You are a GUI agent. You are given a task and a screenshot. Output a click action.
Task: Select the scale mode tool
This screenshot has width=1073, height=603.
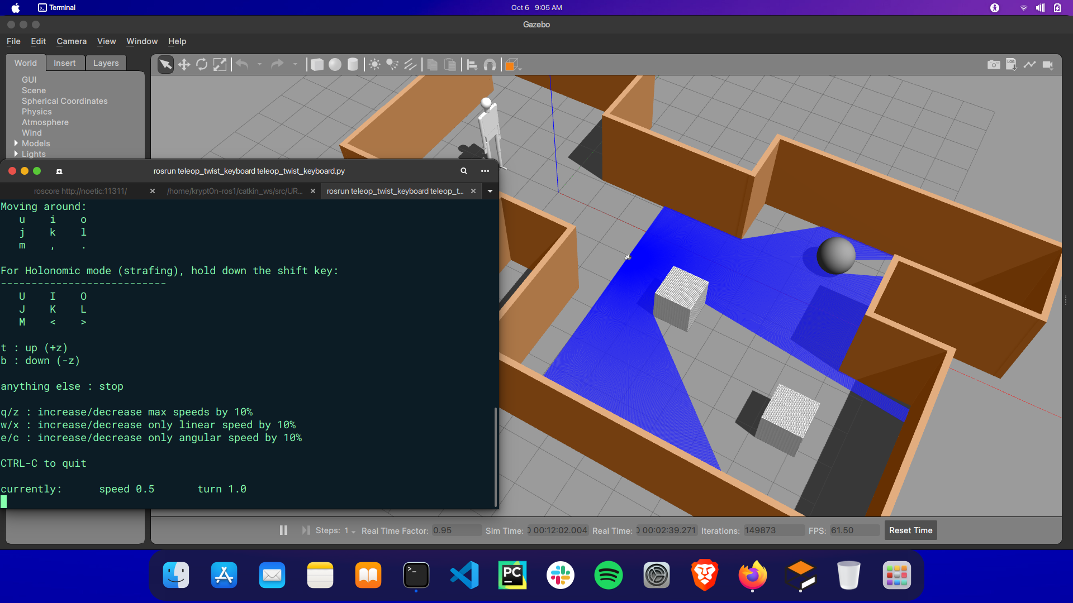(220, 65)
